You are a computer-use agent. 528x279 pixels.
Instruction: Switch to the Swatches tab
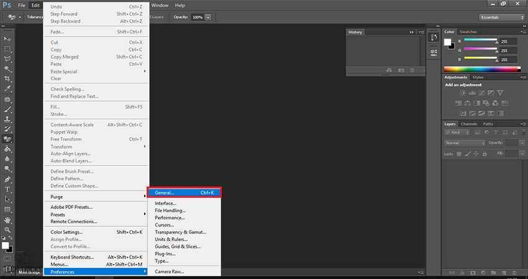pyautogui.click(x=468, y=32)
